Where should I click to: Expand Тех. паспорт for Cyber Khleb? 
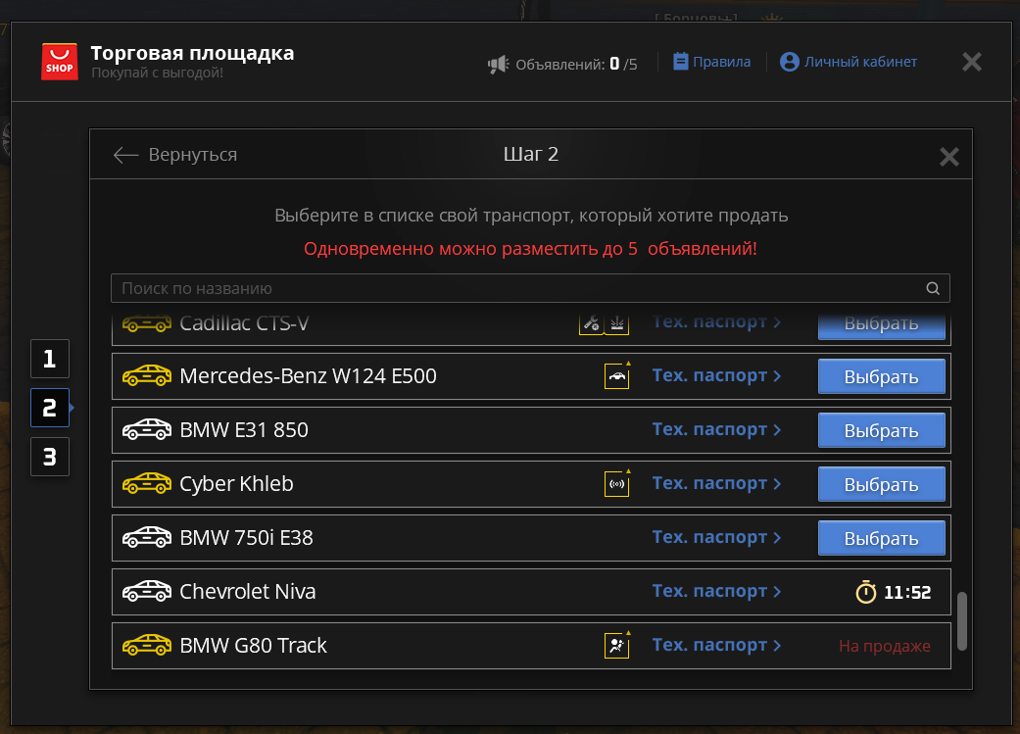[x=716, y=483]
